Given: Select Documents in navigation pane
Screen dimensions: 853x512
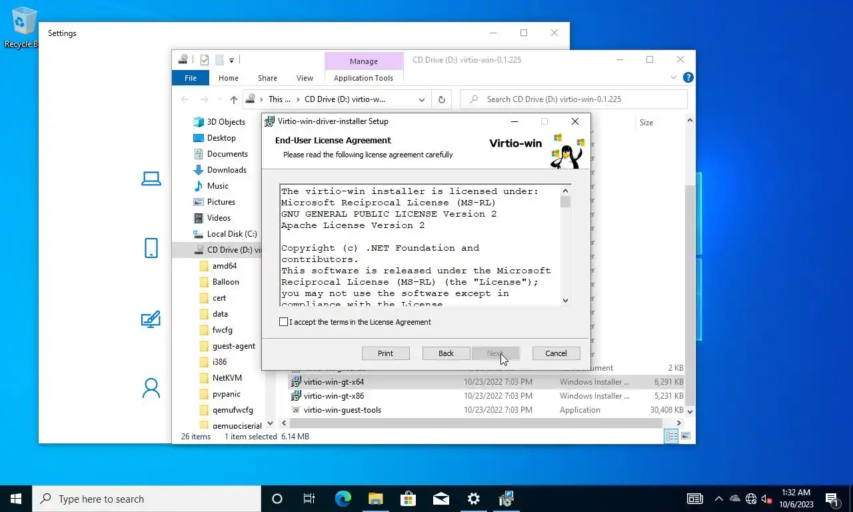Looking at the screenshot, I should tap(227, 154).
